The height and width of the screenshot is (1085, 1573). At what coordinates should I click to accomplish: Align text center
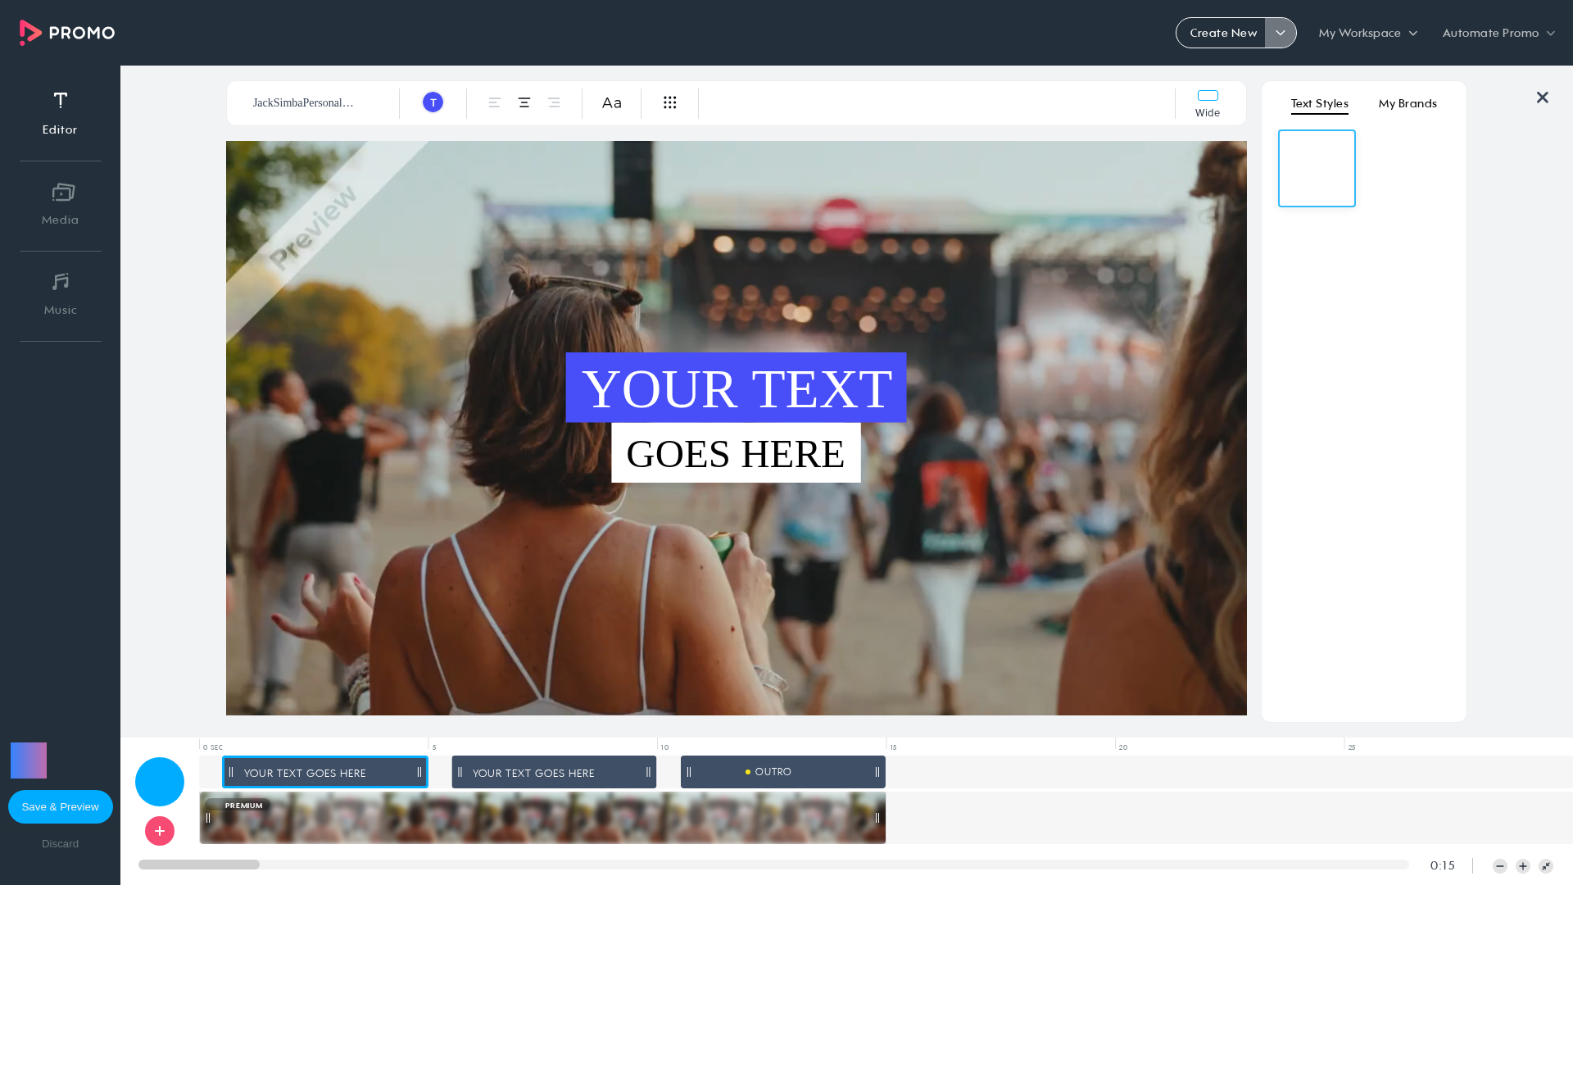point(524,102)
